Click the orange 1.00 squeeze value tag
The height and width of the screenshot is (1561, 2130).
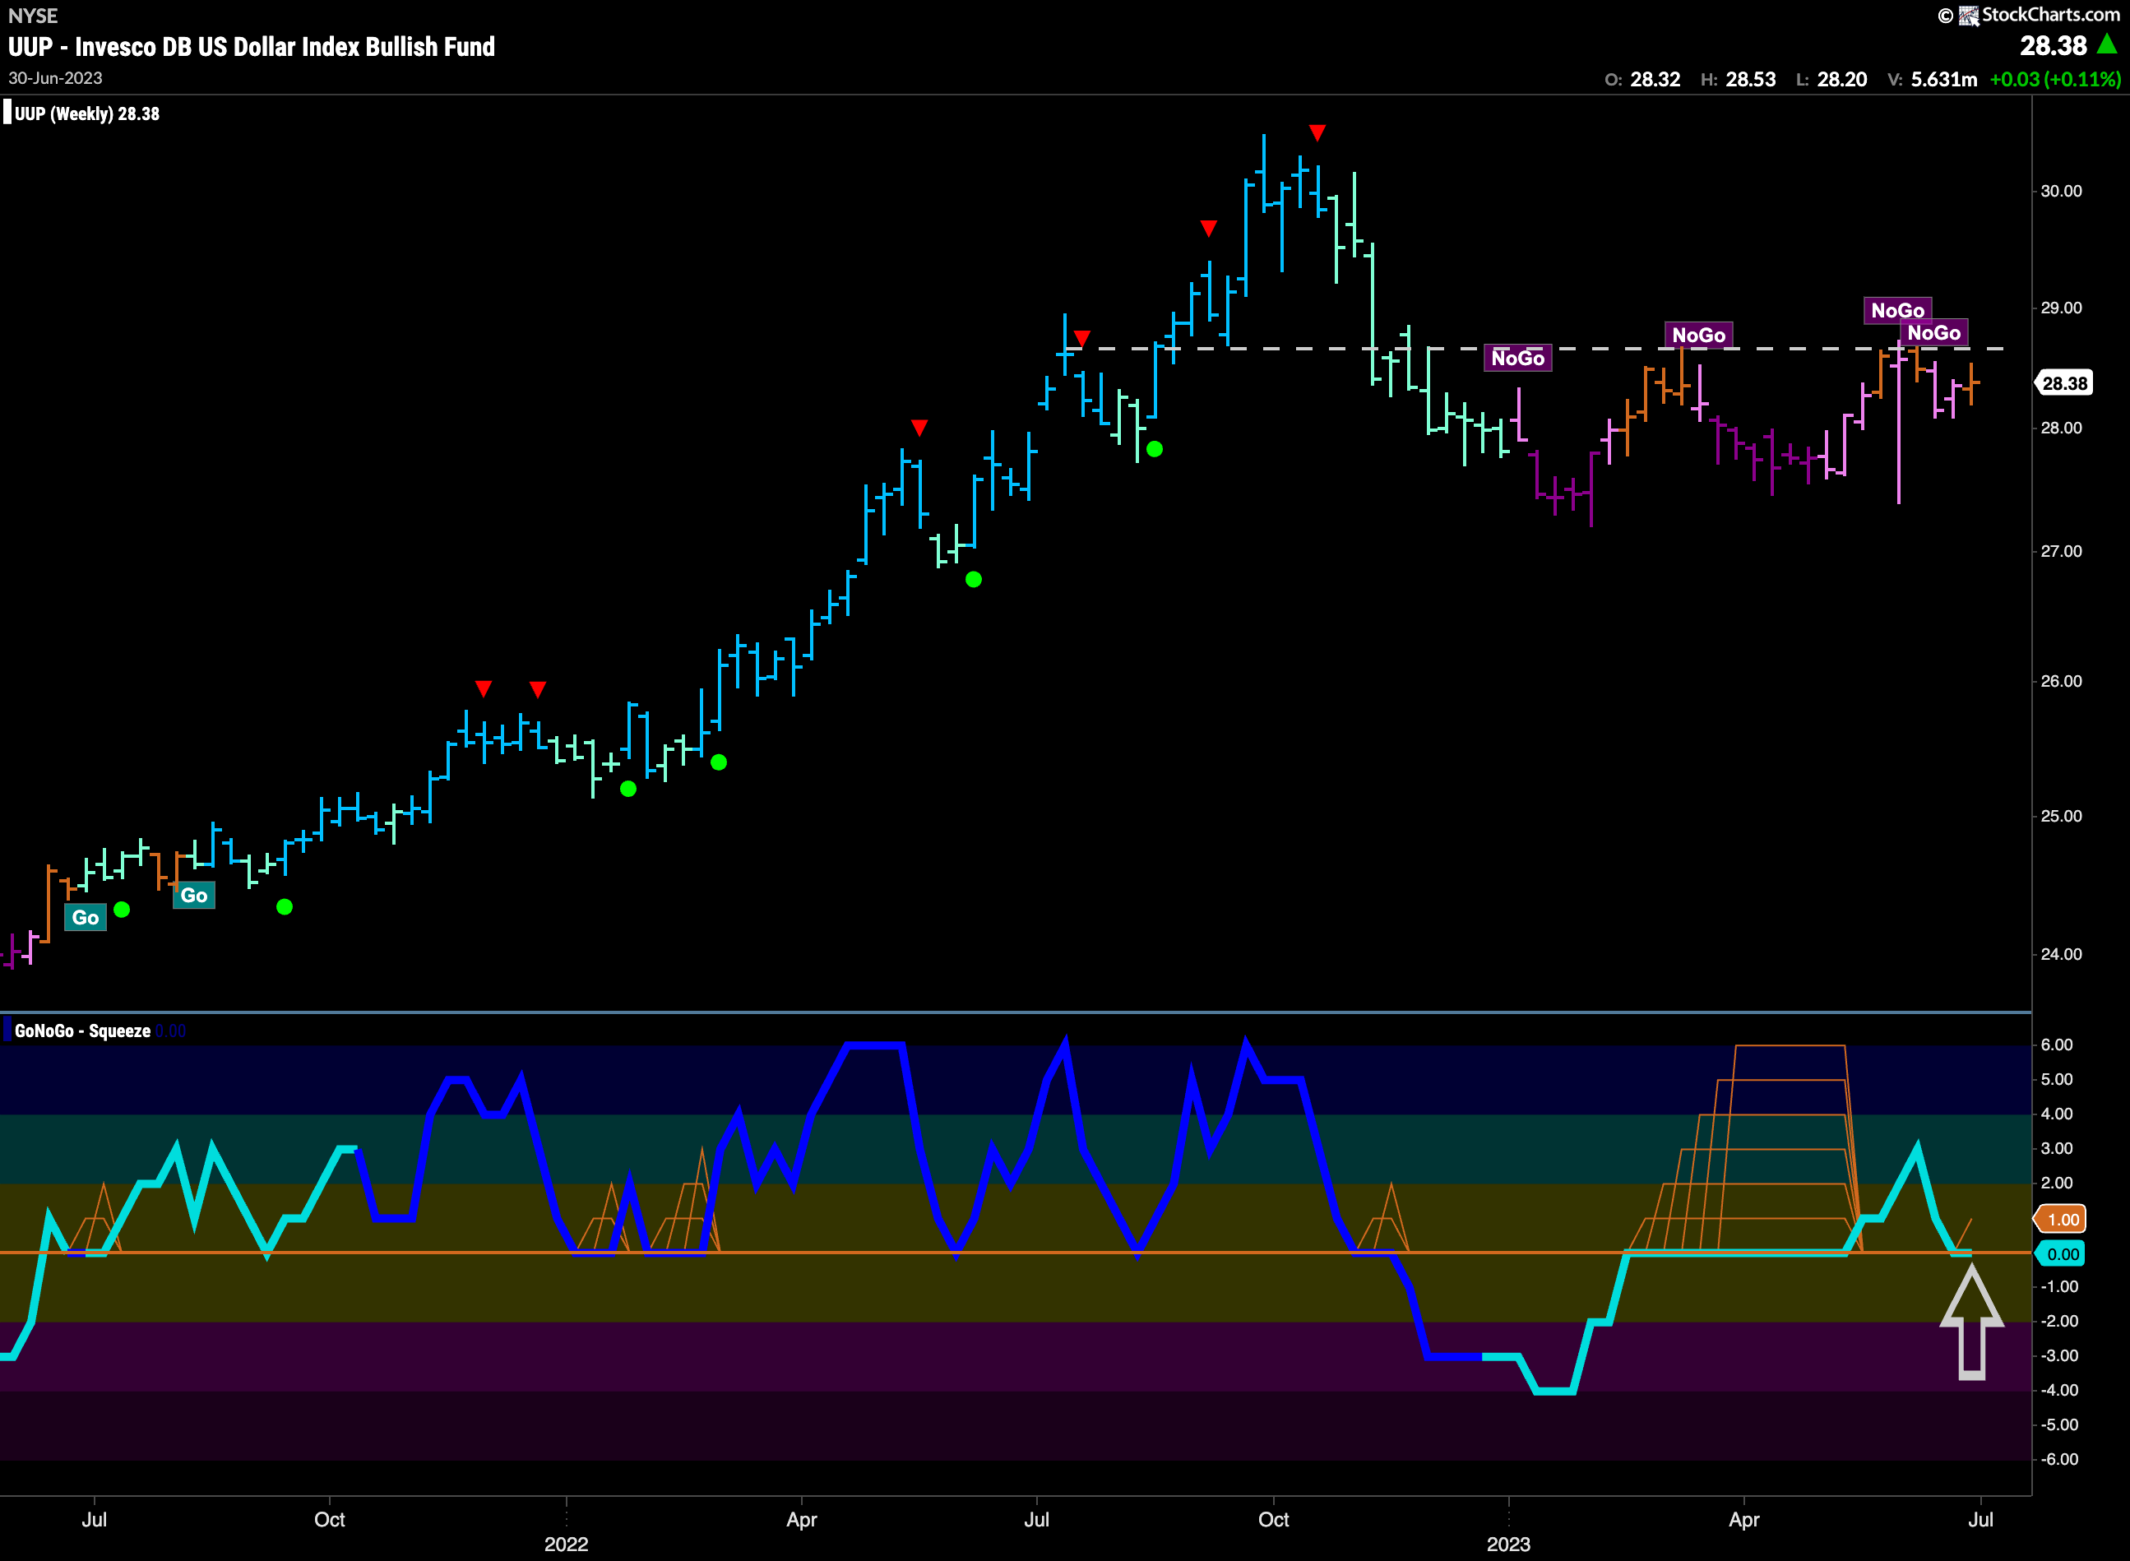[2061, 1220]
